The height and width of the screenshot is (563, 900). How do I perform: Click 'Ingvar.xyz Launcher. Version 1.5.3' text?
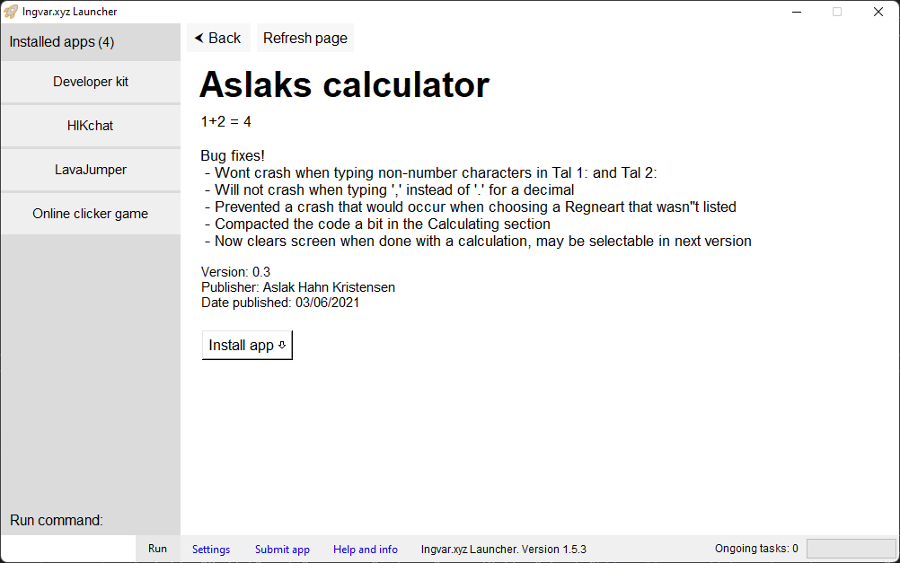click(503, 550)
